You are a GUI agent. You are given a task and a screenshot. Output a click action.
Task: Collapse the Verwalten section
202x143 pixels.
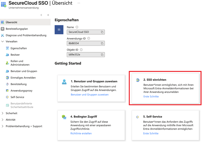[2, 42]
